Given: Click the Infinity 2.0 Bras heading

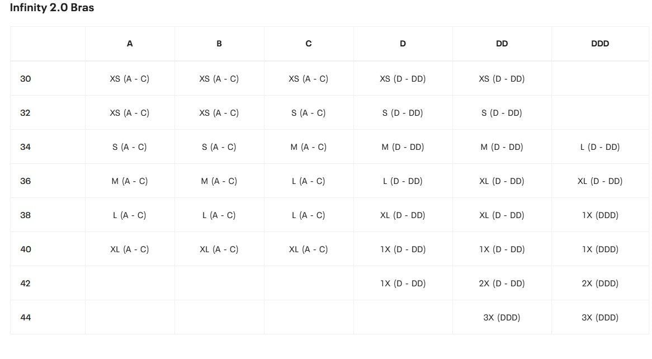Looking at the screenshot, I should 52,7.
